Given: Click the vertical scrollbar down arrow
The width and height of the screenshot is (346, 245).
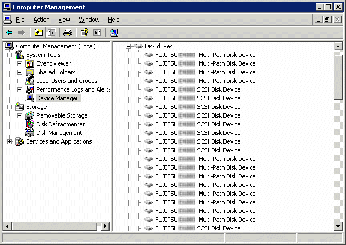Looking at the screenshot, I should (338, 226).
